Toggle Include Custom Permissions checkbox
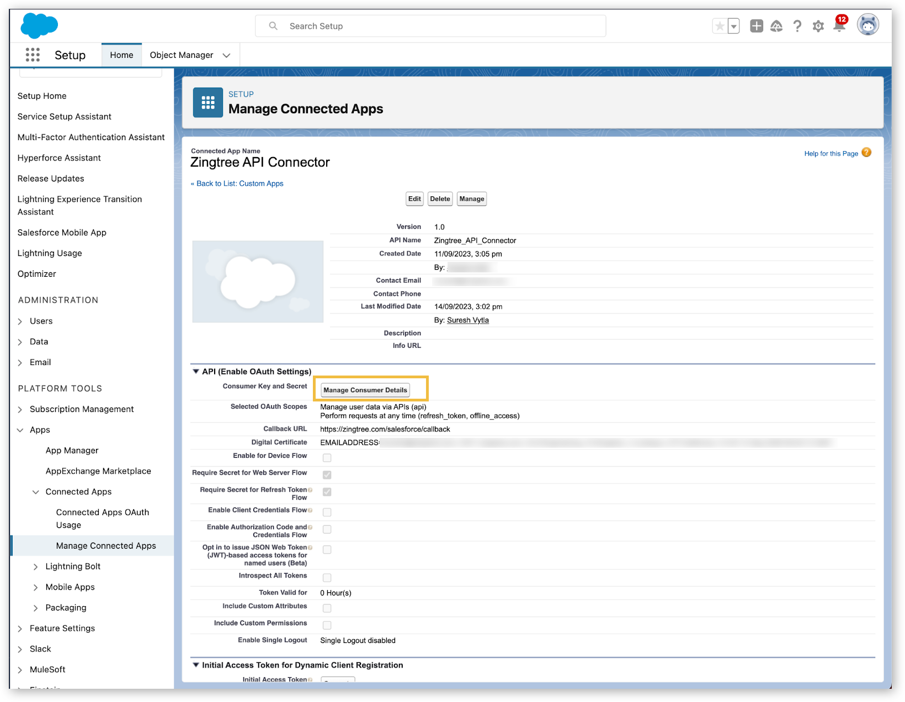The image size is (905, 702). point(327,625)
